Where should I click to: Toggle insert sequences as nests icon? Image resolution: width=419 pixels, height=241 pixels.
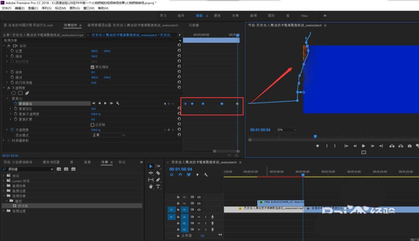point(171,175)
